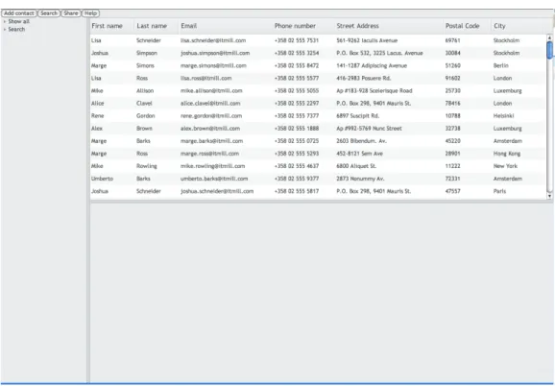Click postal code 10788
The image size is (555, 386).
pos(452,116)
